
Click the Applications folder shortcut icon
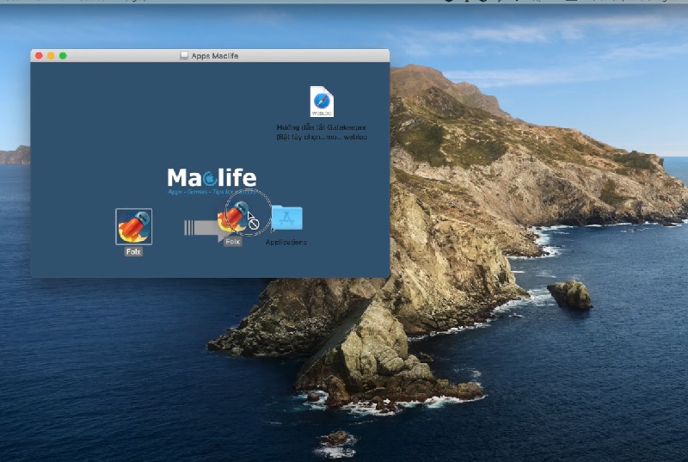click(x=286, y=218)
